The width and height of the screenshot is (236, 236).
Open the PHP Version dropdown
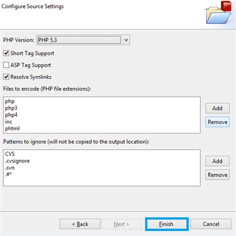coord(126,40)
